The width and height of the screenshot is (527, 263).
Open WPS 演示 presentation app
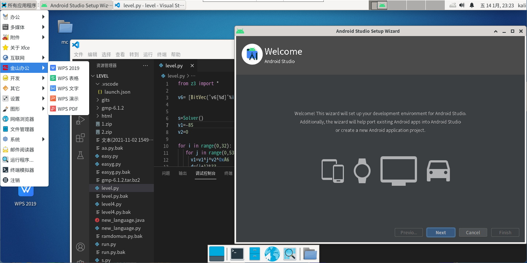[x=68, y=99]
